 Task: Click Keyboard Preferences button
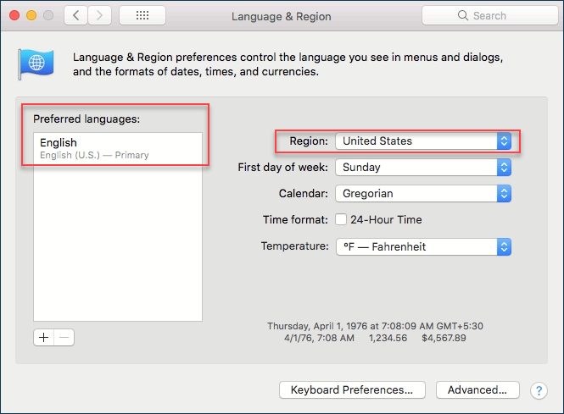352,390
